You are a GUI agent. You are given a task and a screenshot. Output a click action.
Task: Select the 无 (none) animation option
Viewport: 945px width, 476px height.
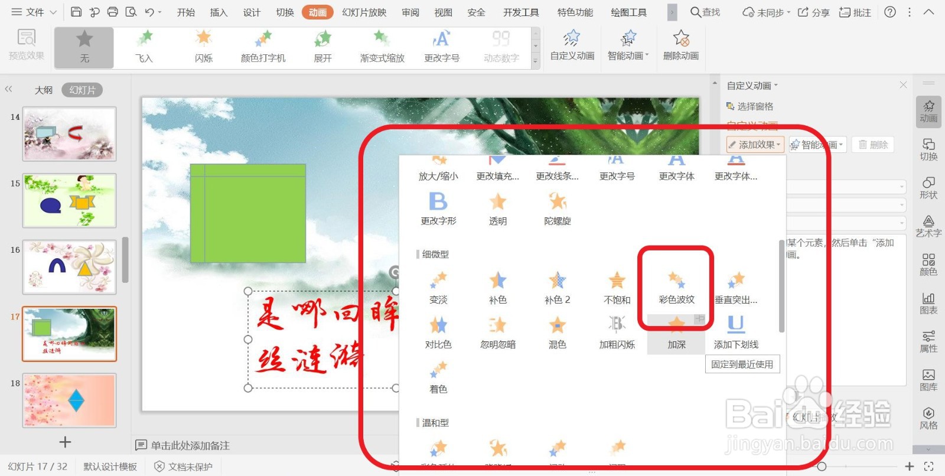pyautogui.click(x=84, y=47)
